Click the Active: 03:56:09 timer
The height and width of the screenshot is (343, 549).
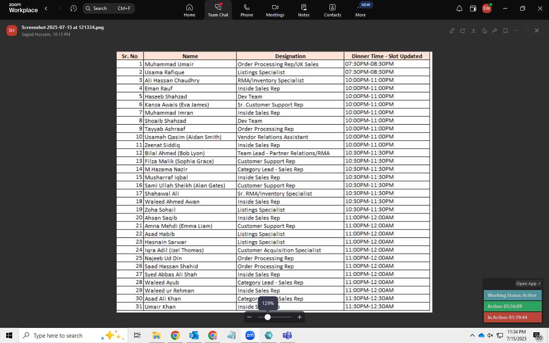click(x=512, y=306)
